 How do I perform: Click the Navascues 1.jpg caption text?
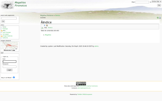coord(9,50)
